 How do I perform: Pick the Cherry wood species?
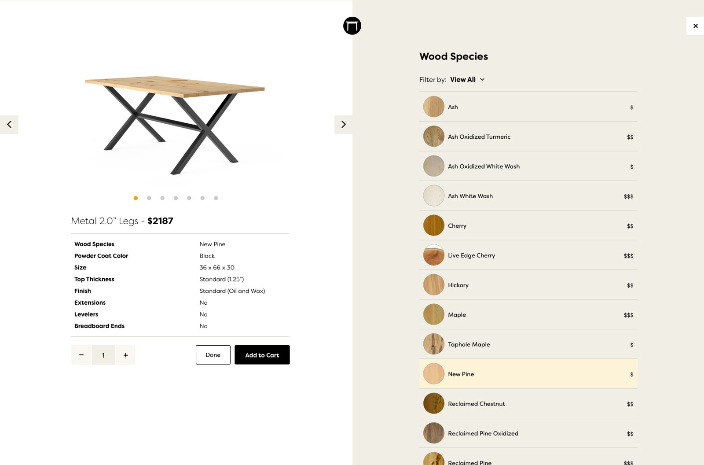pos(457,226)
